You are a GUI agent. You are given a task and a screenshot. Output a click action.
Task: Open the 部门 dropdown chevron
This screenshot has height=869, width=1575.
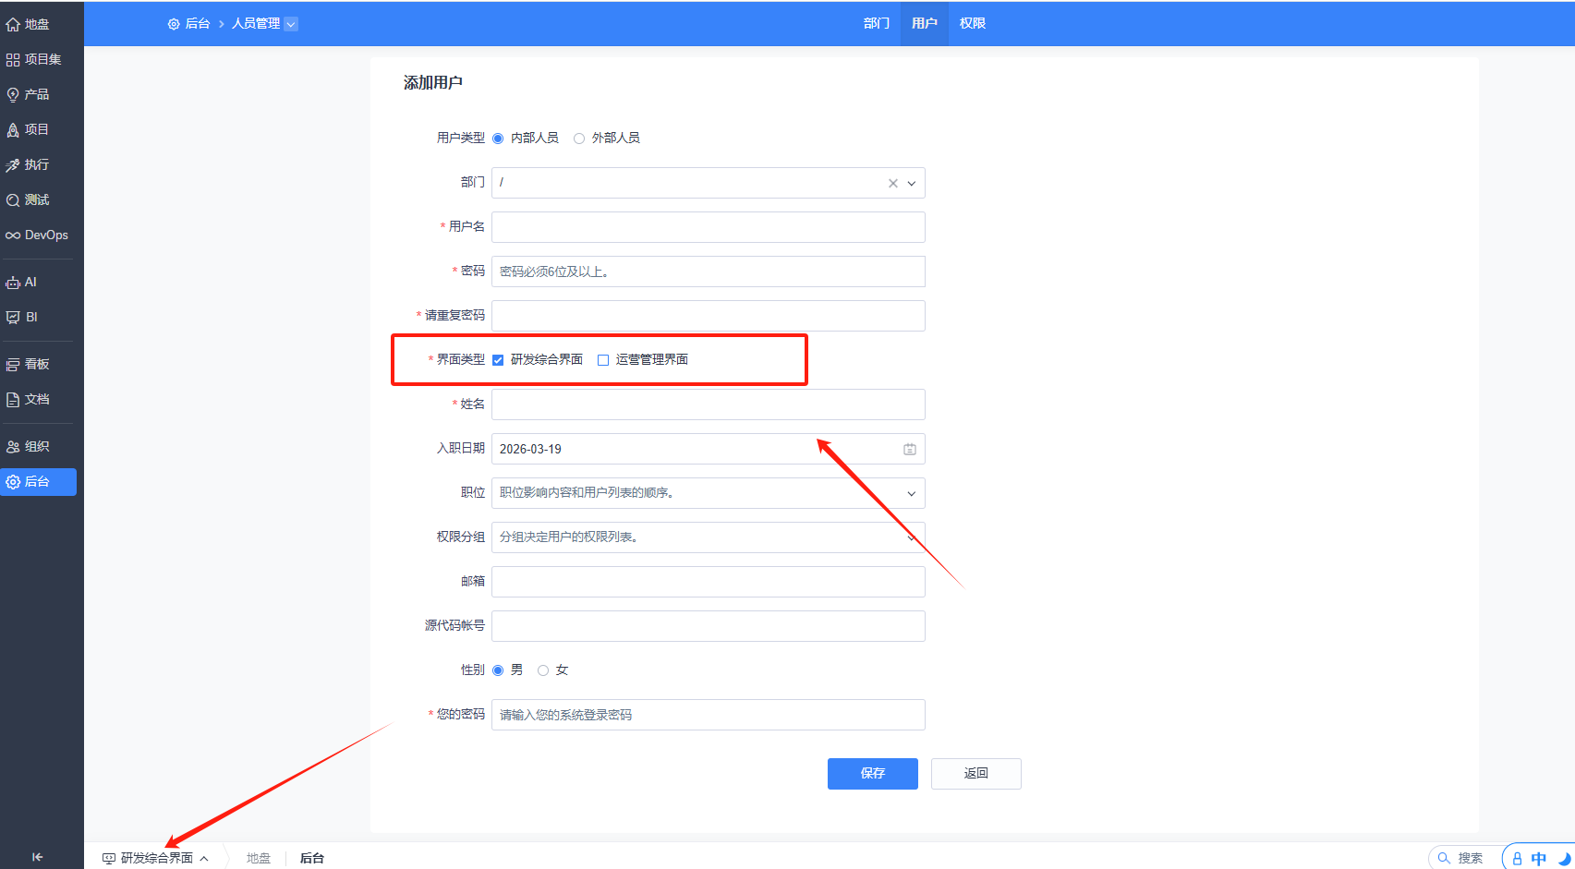(x=912, y=183)
